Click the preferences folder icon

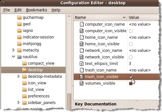point(24,96)
